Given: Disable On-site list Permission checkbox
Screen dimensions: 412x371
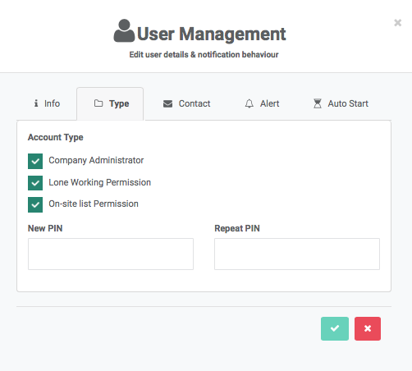Looking at the screenshot, I should (x=35, y=204).
